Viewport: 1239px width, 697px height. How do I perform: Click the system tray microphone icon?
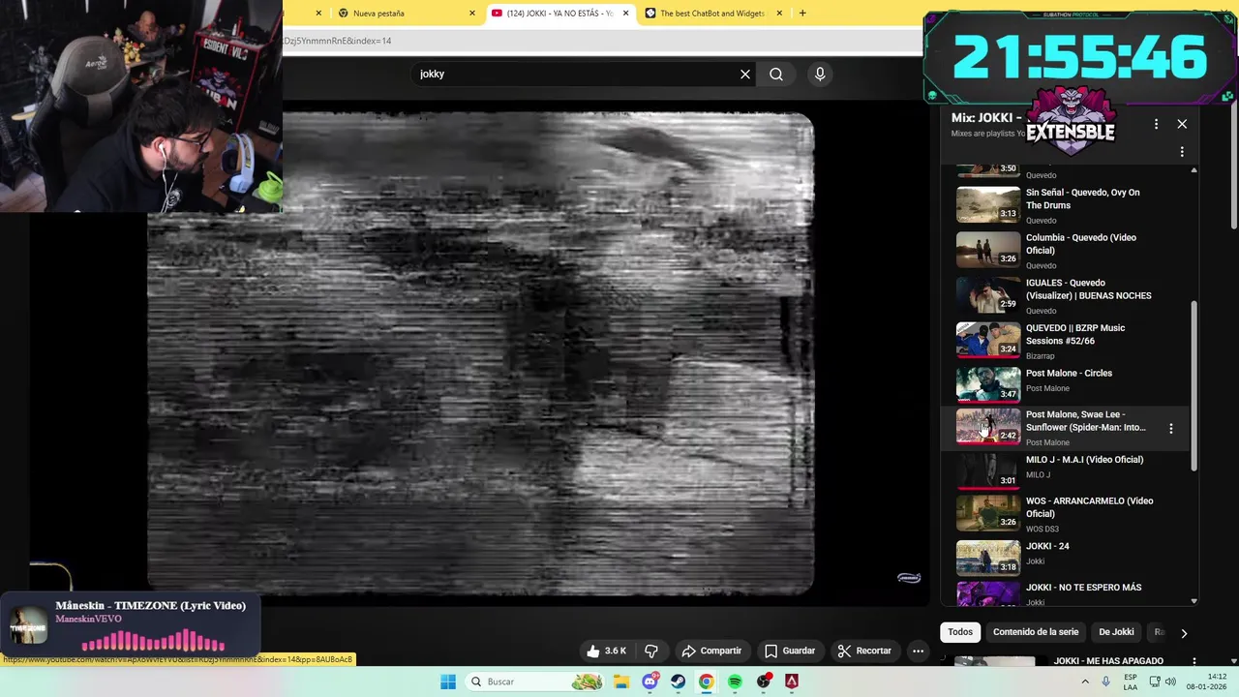pyautogui.click(x=1105, y=682)
